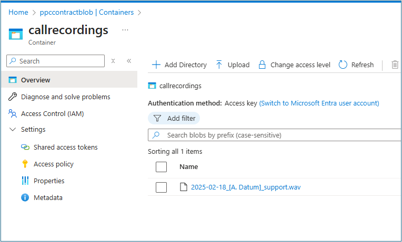
Task: Check the box for 2025-02-18 support.wav
Action: pyautogui.click(x=161, y=187)
